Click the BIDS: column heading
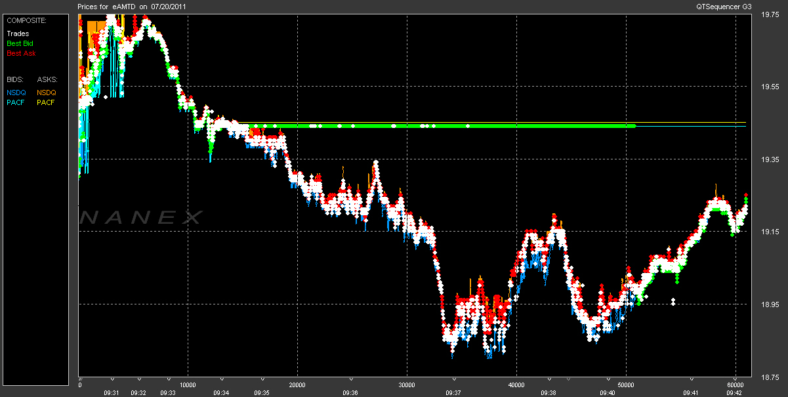Image resolution: width=788 pixels, height=397 pixels. (x=15, y=79)
